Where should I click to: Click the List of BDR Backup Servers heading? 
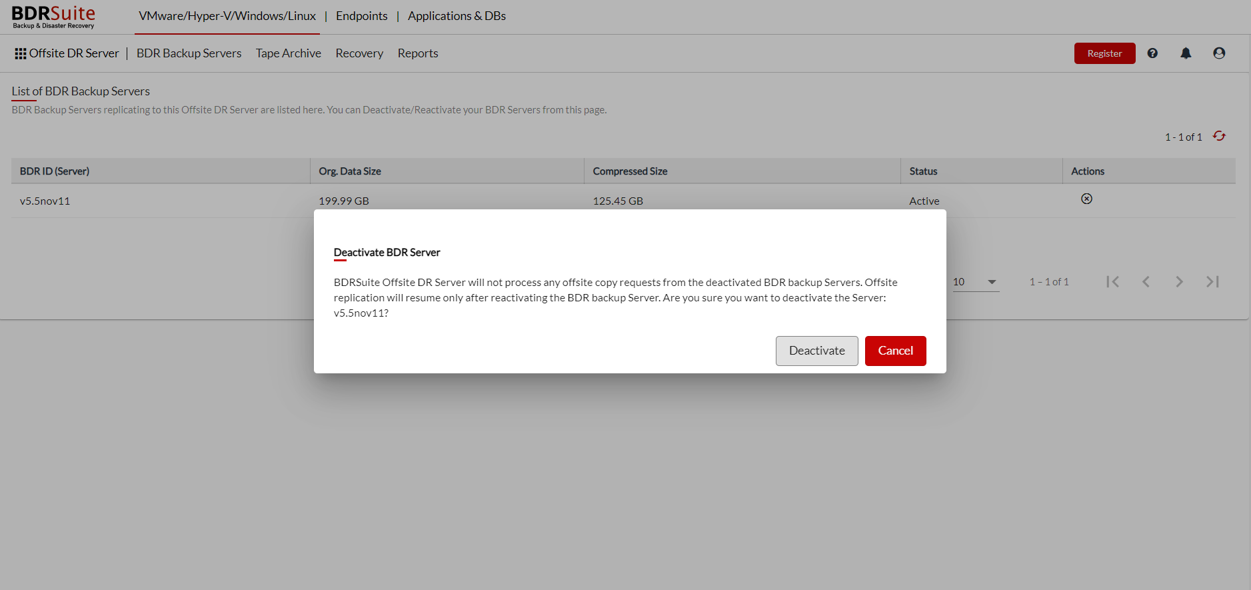(81, 91)
